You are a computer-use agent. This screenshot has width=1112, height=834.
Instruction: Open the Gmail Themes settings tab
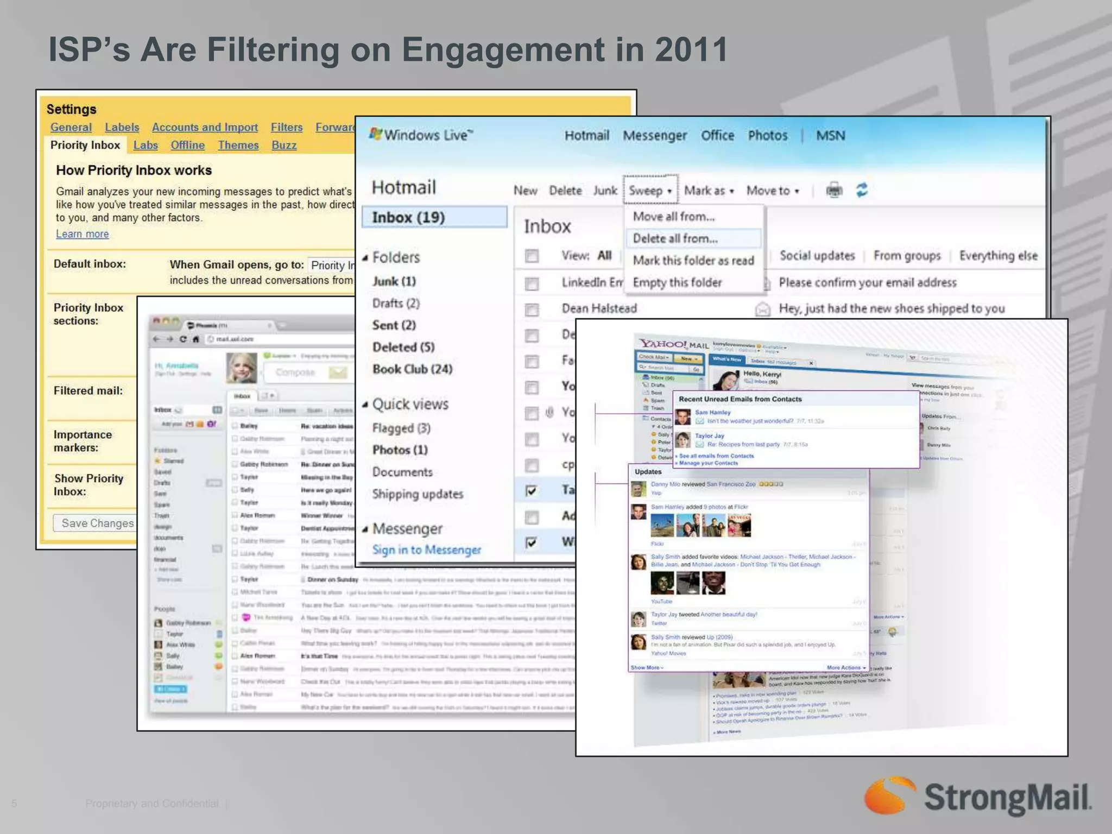pyautogui.click(x=238, y=145)
